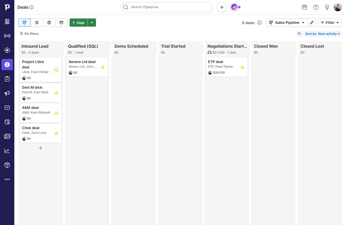346x225 pixels.
Task: Open the user profile avatar
Action: [x=338, y=7]
